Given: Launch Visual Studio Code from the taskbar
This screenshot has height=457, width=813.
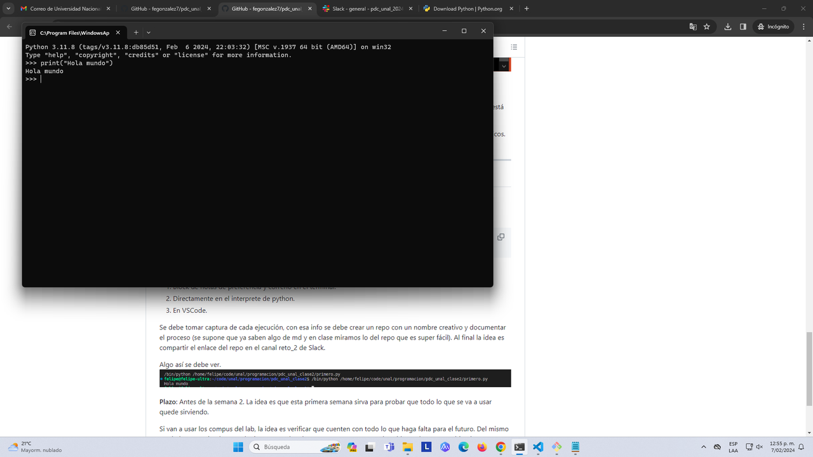Looking at the screenshot, I should (537, 447).
